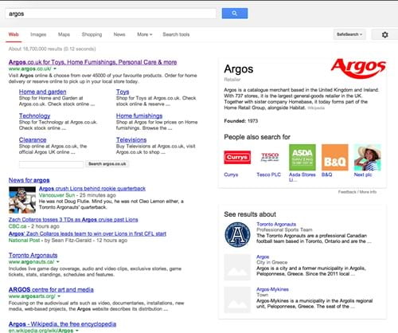The width and height of the screenshot is (398, 333).
Task: Open the Toys sitelink
Action: tap(123, 92)
